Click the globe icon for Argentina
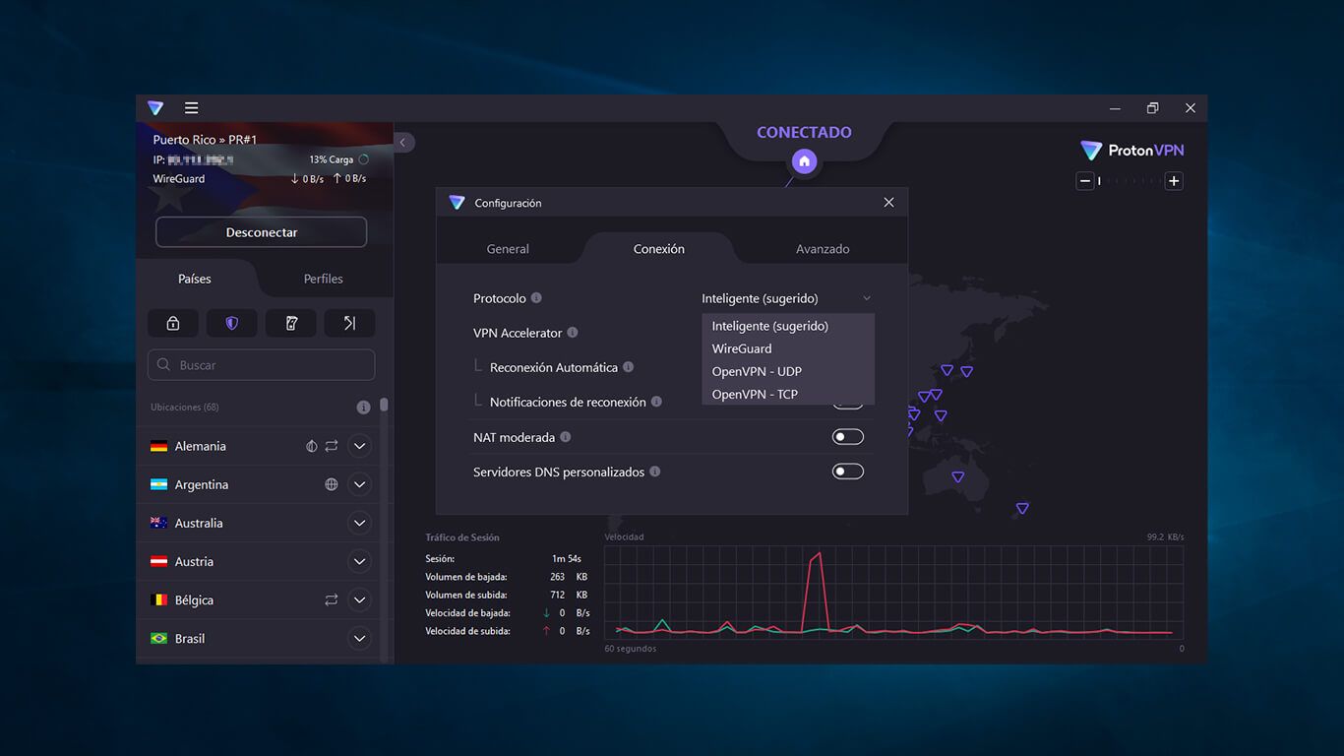The image size is (1344, 756). 332,484
